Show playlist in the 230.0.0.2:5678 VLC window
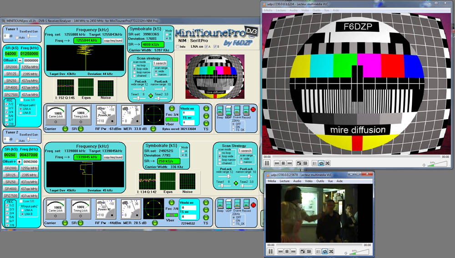Image resolution: width=455 pixels, height=258 pixels. pyautogui.click(x=318, y=251)
